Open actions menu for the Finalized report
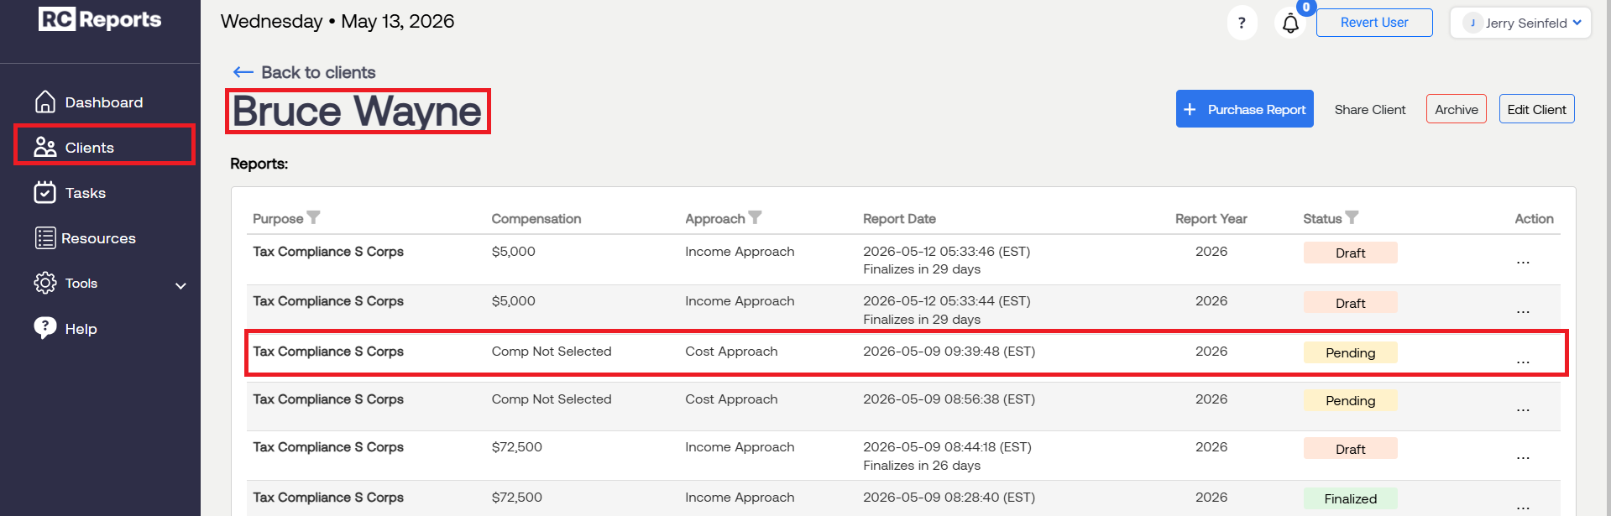The width and height of the screenshot is (1611, 516). click(x=1523, y=507)
